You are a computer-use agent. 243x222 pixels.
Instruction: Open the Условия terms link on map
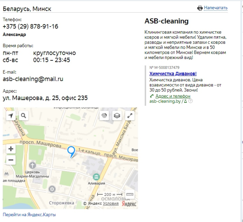111,203
